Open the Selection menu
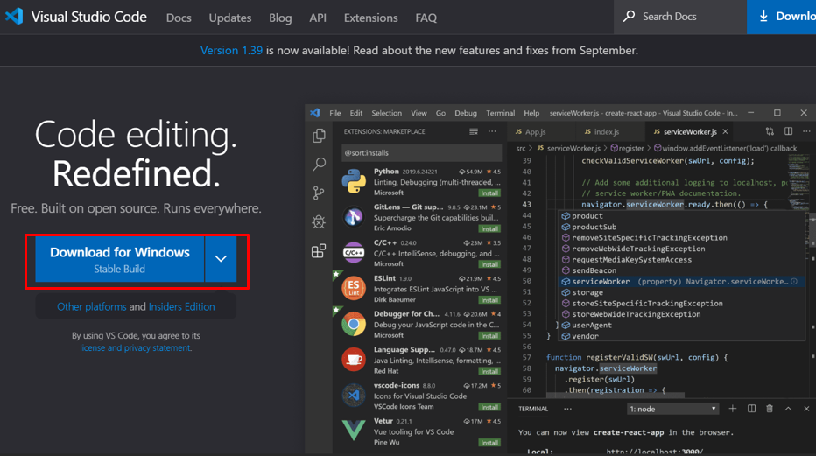816x456 pixels. point(387,113)
